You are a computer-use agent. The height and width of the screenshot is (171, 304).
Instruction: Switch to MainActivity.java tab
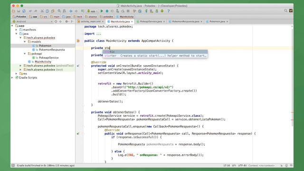click(120, 21)
